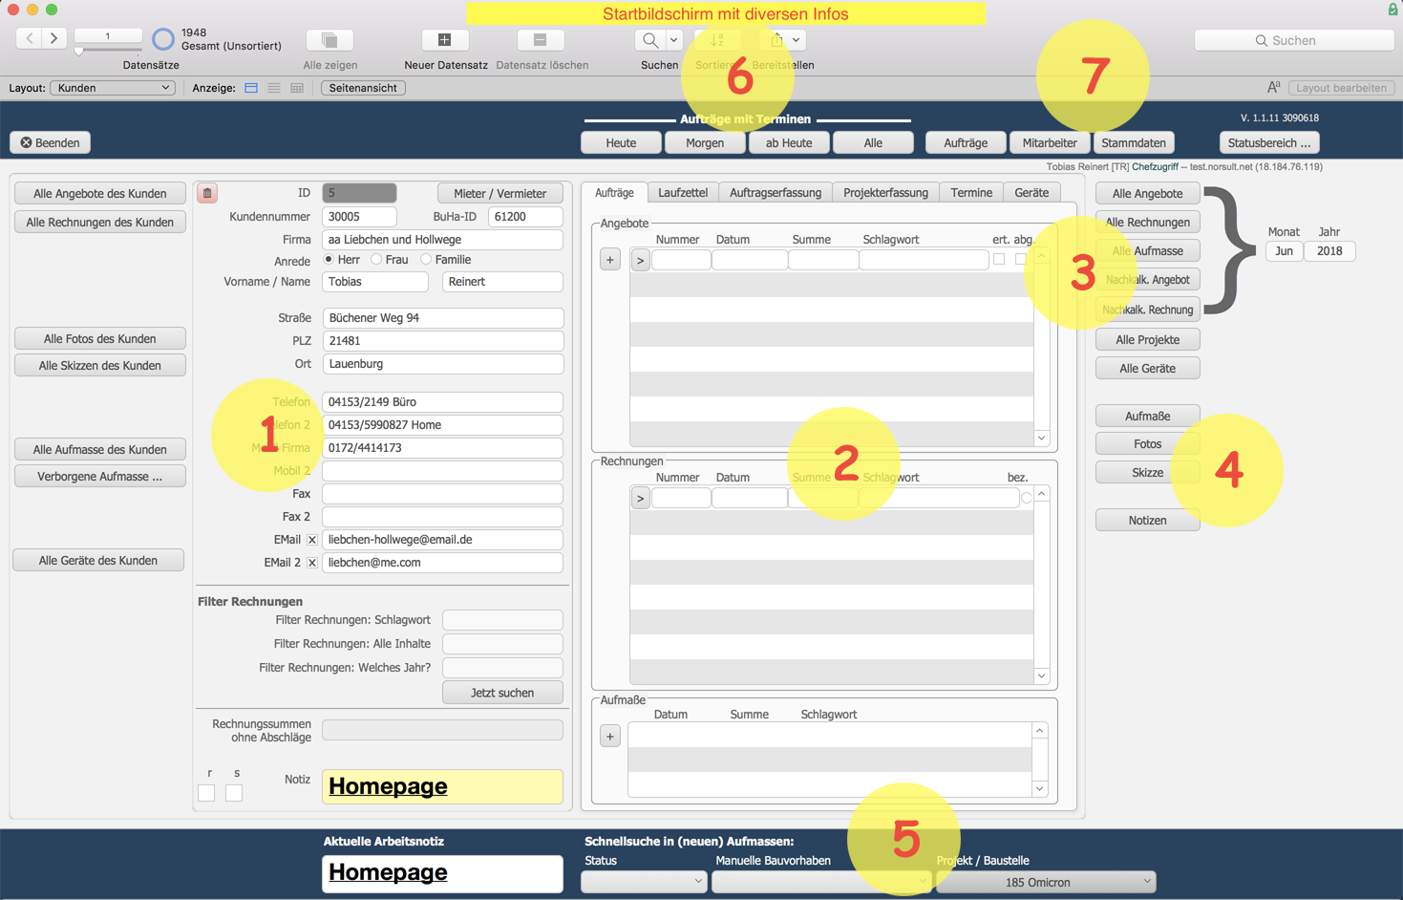
Task: Adjust the record navigation slider
Action: pos(79,50)
